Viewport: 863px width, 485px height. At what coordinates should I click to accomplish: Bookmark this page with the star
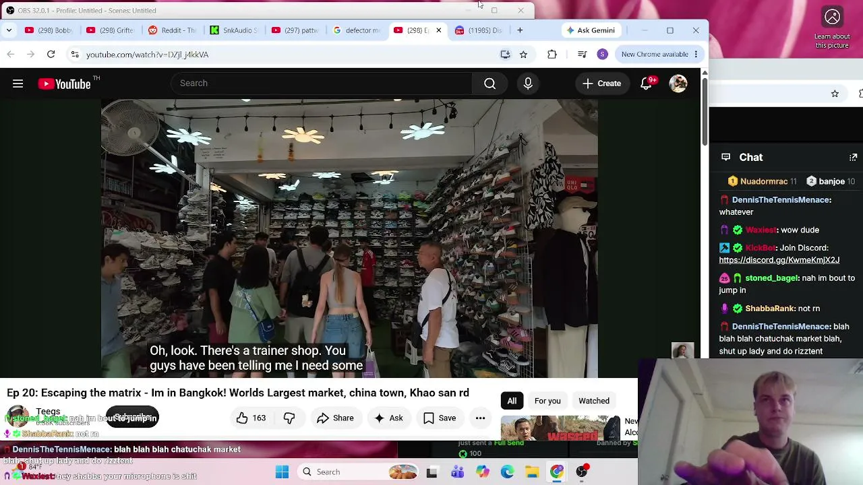[523, 54]
